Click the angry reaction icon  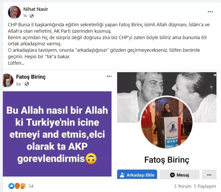point(17,186)
